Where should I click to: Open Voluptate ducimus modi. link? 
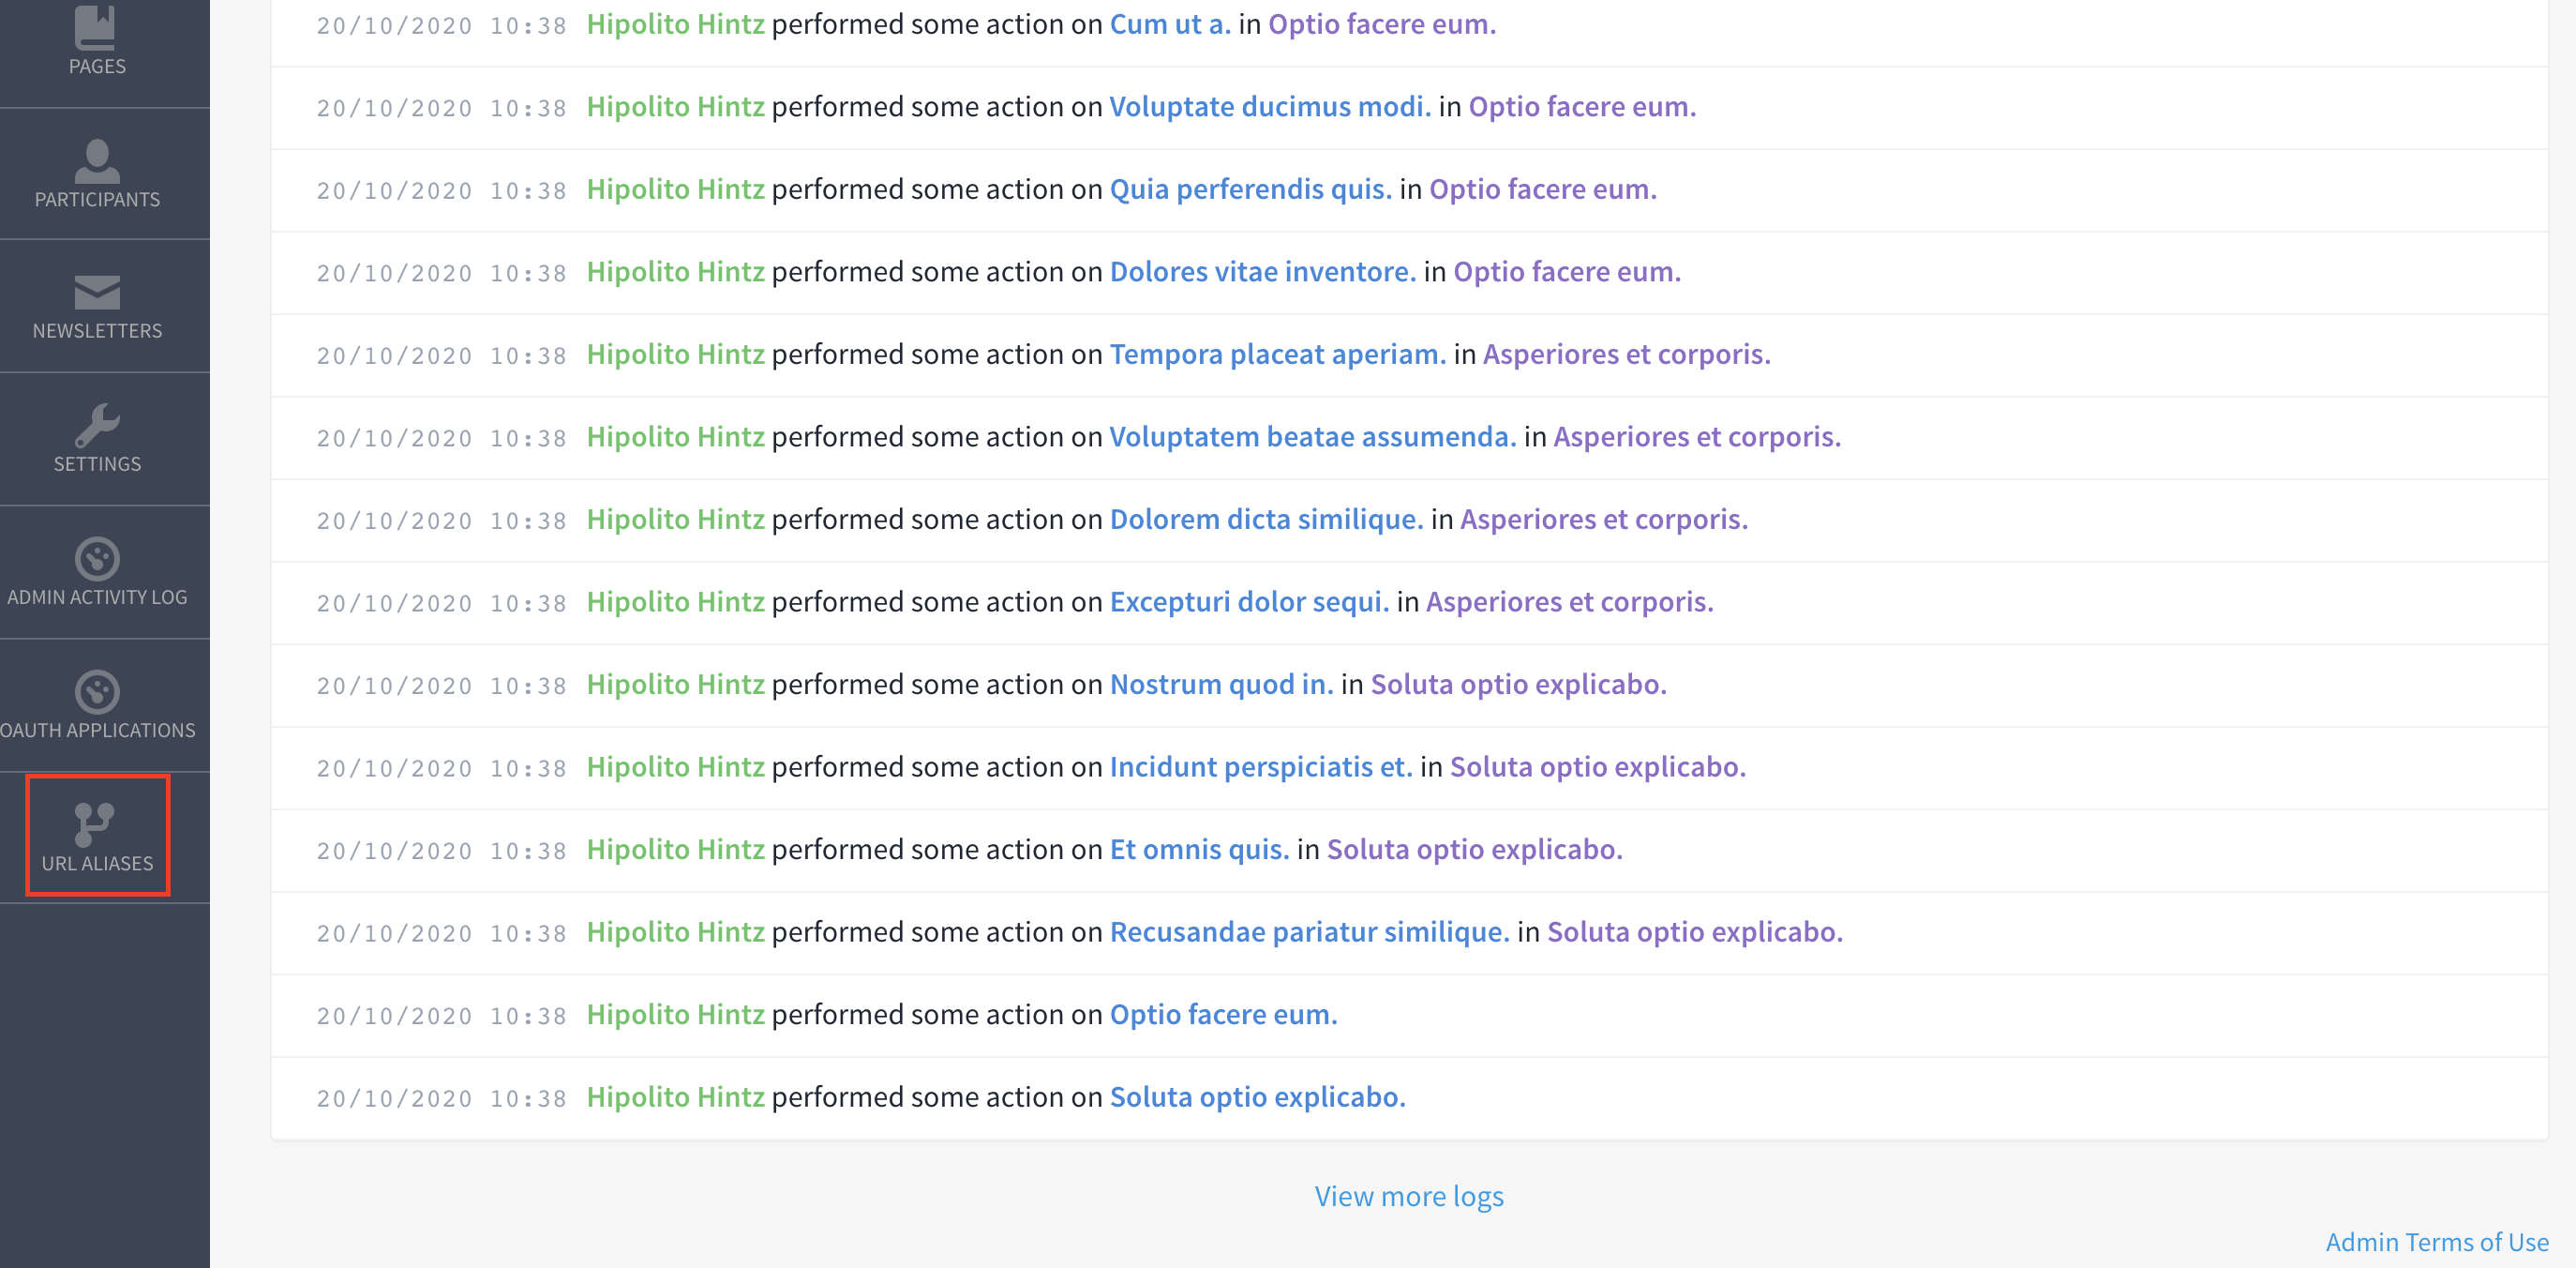(1270, 106)
